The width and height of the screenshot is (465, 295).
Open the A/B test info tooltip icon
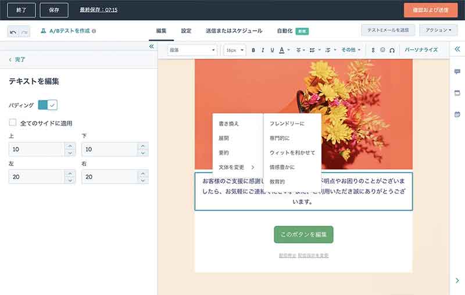pyautogui.click(x=94, y=31)
